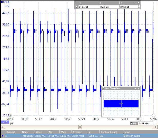
Task: Minimize the ruler legend panel
Action: pyautogui.click(x=135, y=3)
